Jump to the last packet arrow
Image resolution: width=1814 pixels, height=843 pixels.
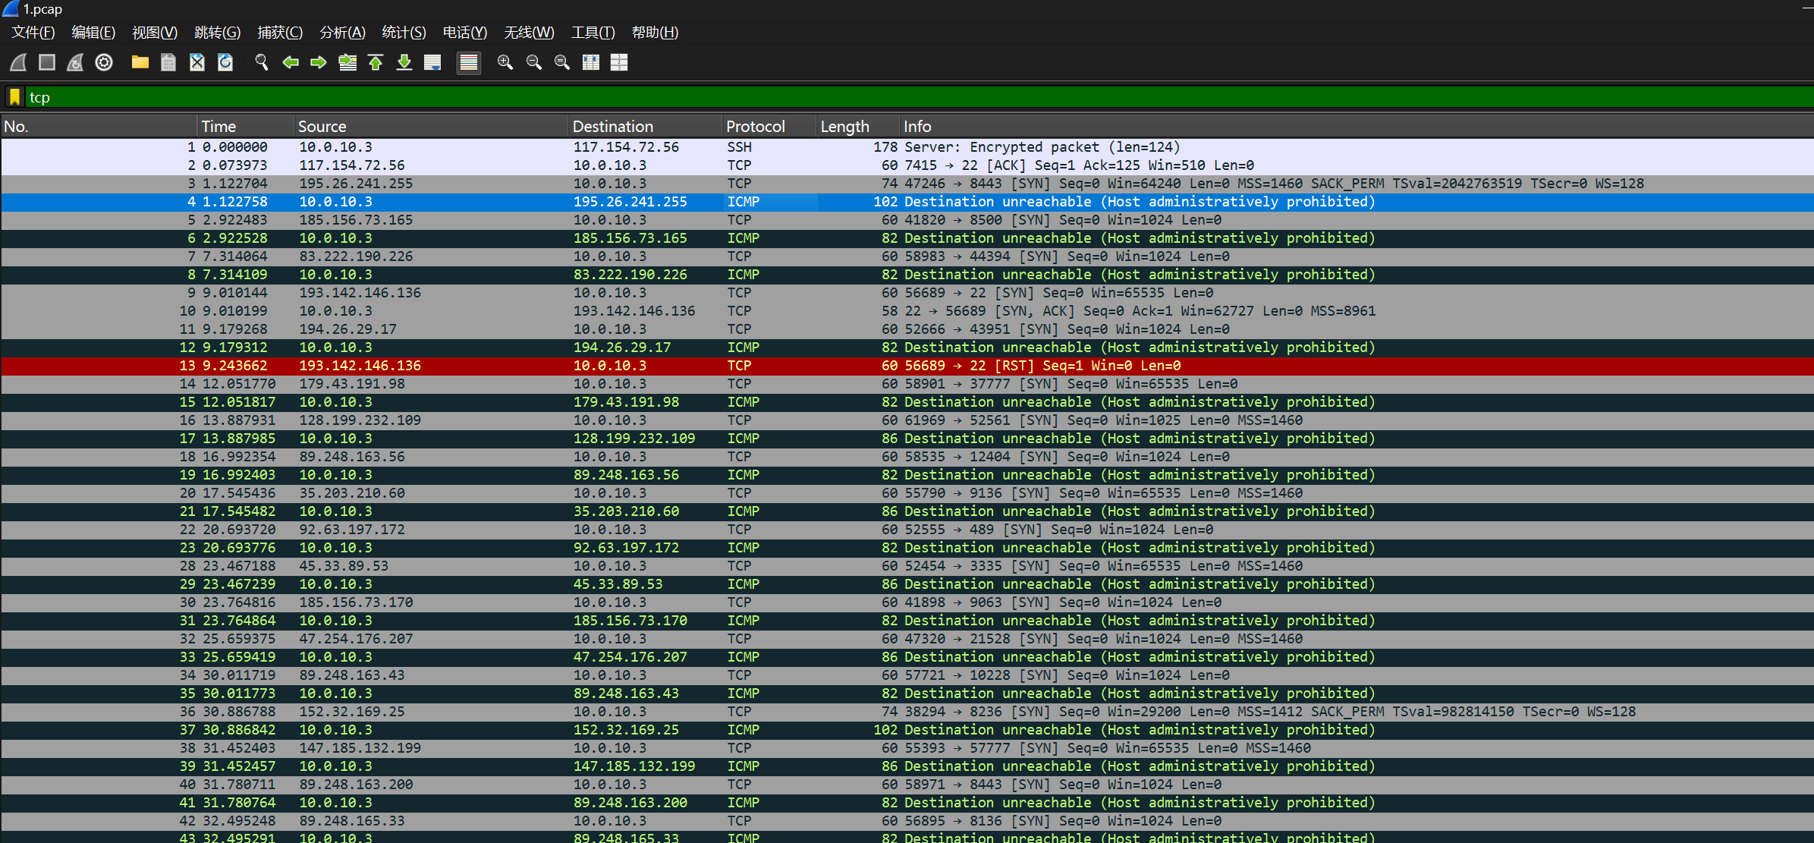404,62
